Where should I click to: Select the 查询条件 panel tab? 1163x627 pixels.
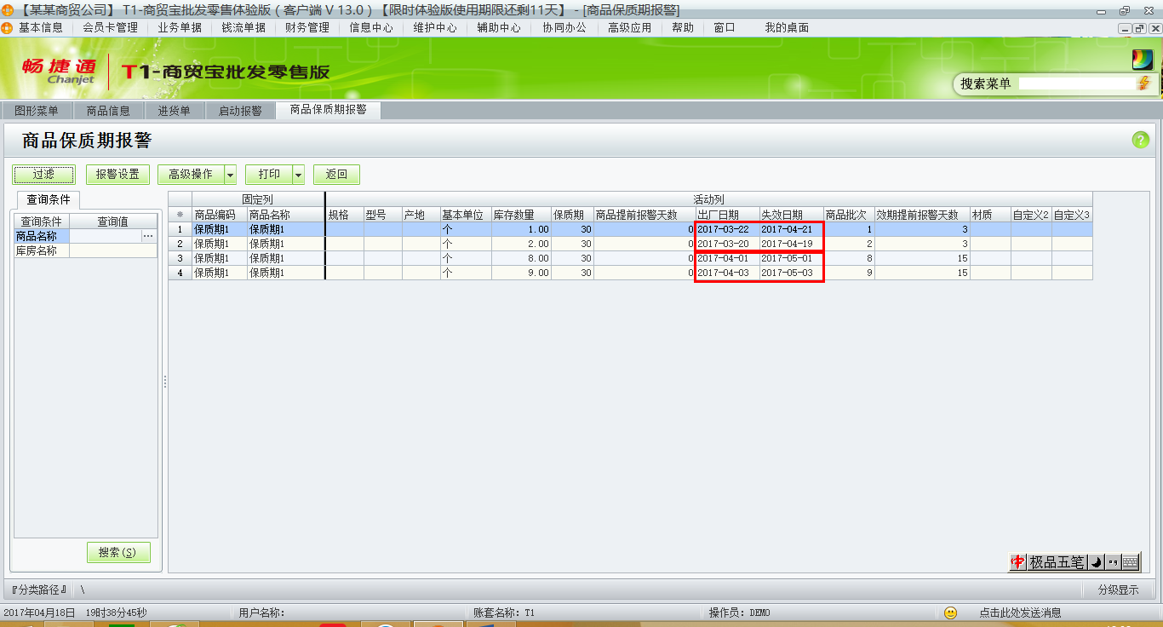(x=49, y=199)
